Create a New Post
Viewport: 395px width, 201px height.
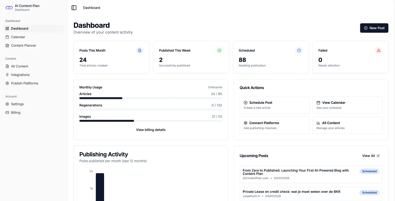click(x=374, y=28)
